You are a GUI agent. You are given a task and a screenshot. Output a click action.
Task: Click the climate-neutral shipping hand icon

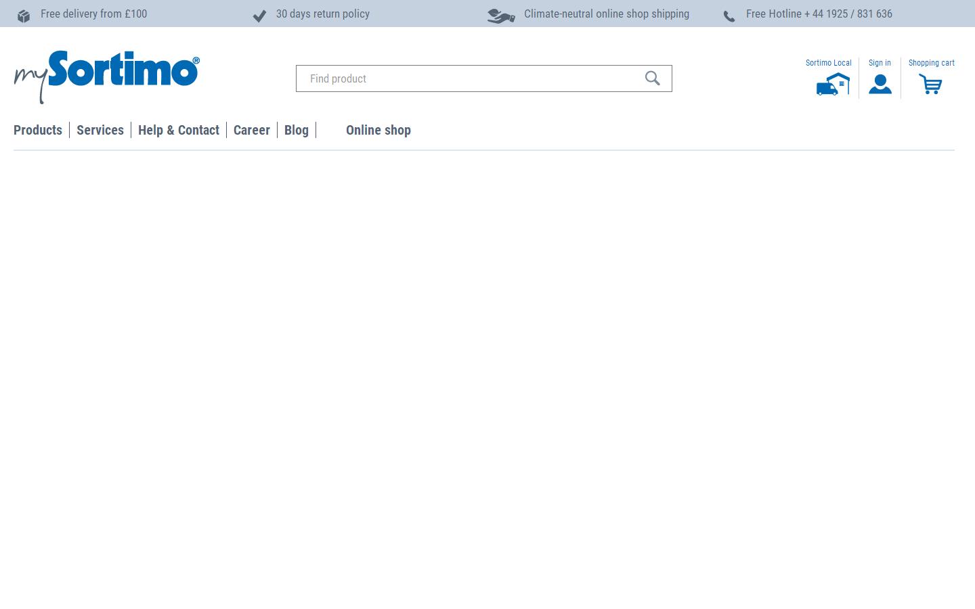click(501, 16)
